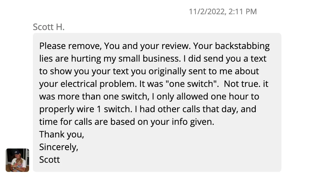Click the quoted text "one switch"

pyautogui.click(x=193, y=84)
